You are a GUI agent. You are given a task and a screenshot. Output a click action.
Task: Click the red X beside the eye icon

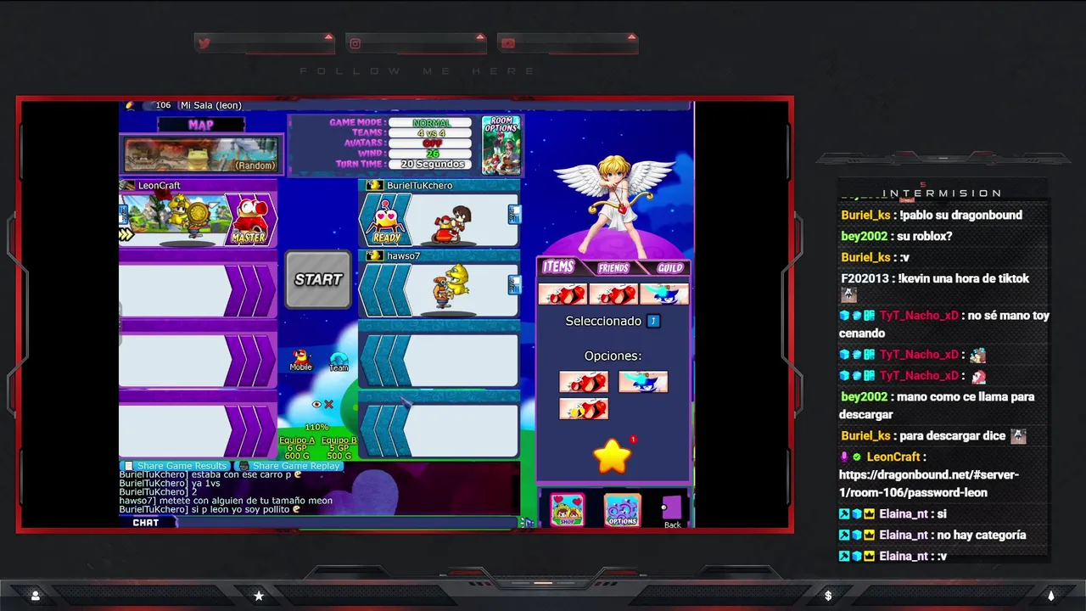(x=329, y=404)
